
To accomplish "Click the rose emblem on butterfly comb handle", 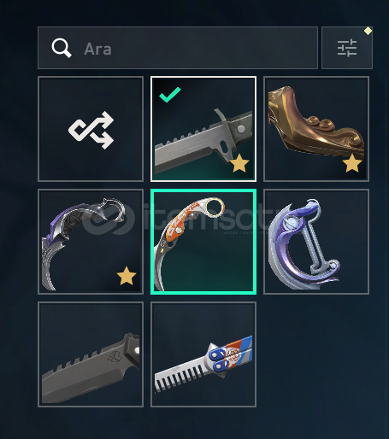I will point(233,354).
